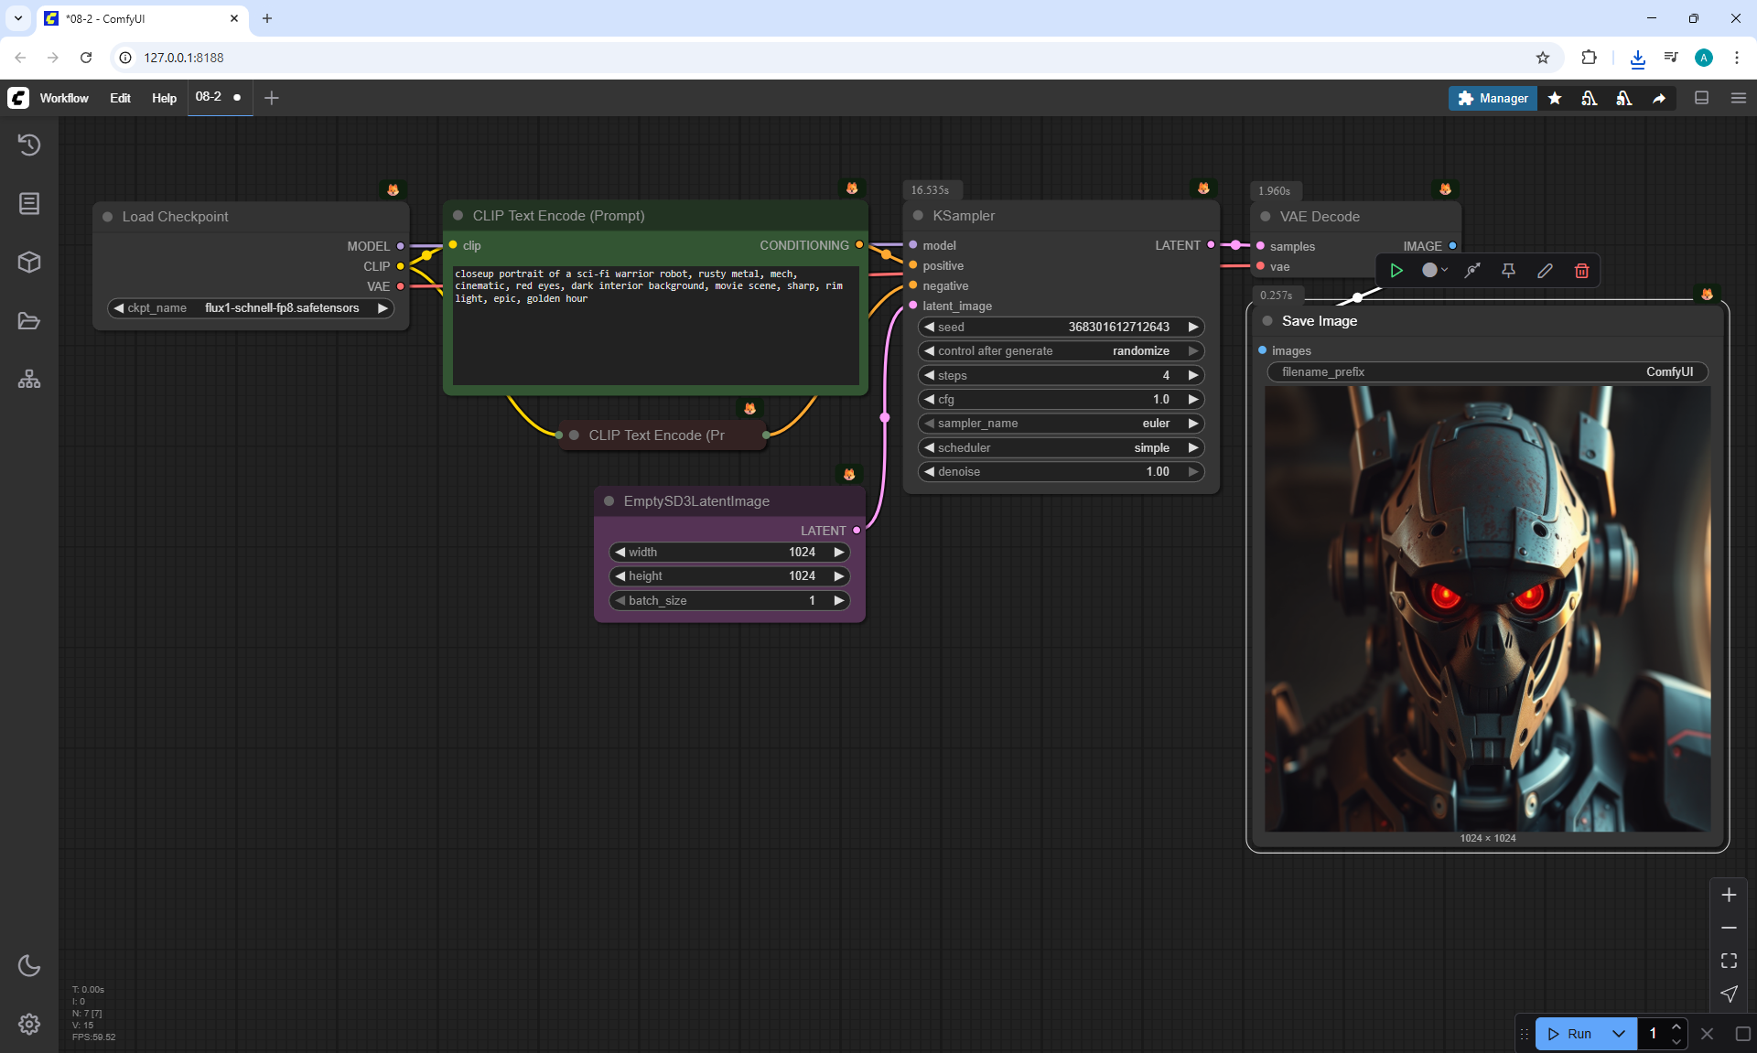The image size is (1757, 1053).
Task: Click the denoise value slider
Action: (1062, 472)
